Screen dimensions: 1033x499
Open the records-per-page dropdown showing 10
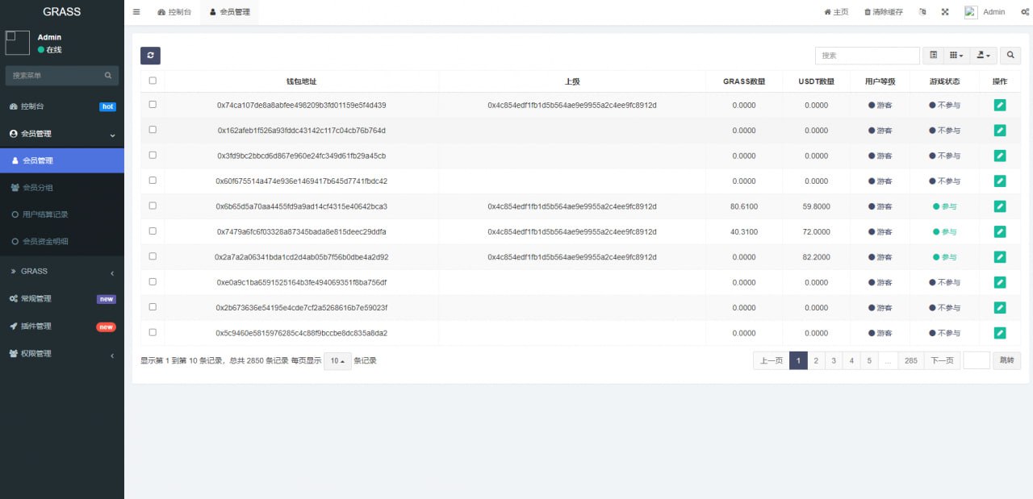tap(337, 361)
